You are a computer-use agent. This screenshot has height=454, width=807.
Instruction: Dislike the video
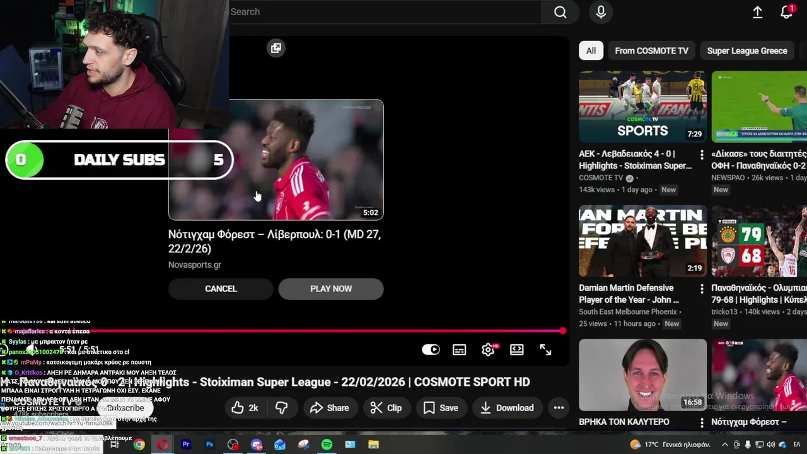coord(281,408)
